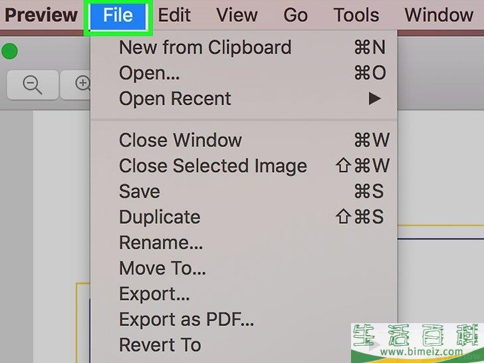Click the zoom out magnifier icon
This screenshot has height=363, width=484.
coord(33,84)
